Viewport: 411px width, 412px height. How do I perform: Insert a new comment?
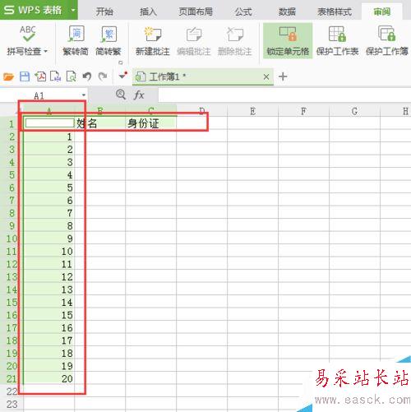pyautogui.click(x=153, y=40)
